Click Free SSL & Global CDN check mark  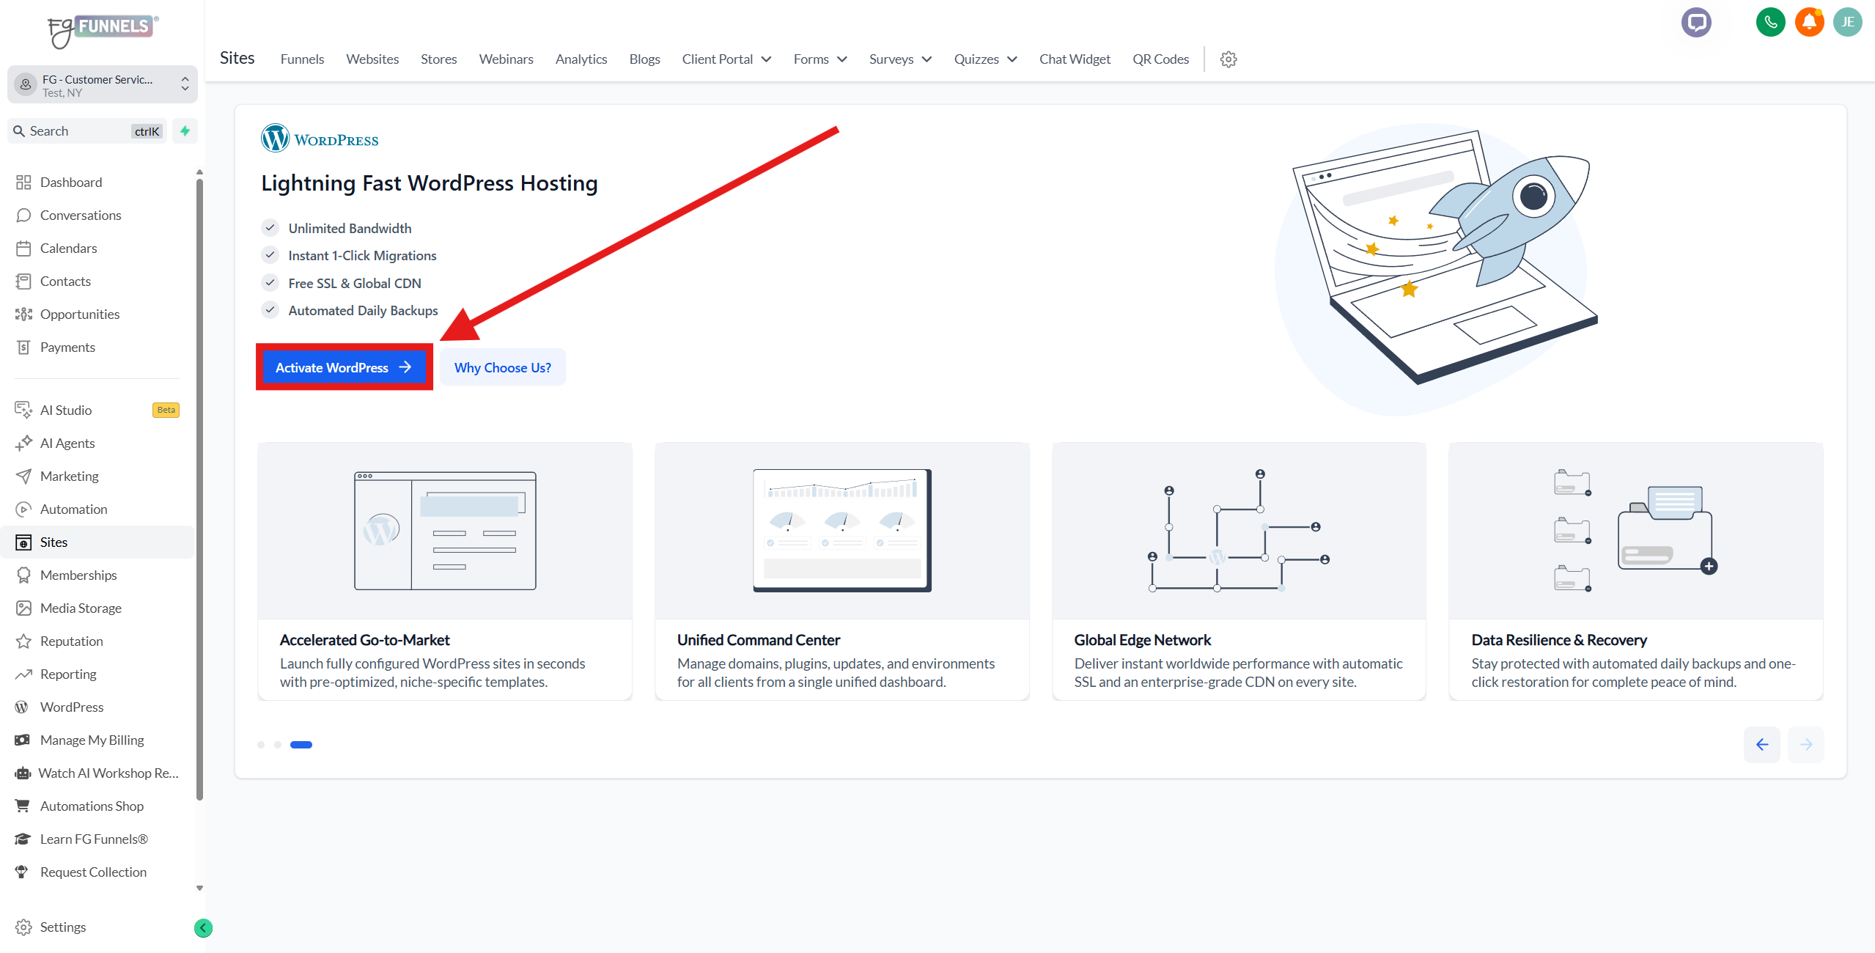270,283
